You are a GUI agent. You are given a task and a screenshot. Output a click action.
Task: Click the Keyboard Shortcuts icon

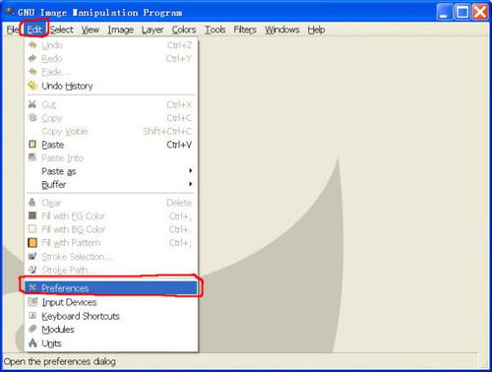pyautogui.click(x=32, y=316)
